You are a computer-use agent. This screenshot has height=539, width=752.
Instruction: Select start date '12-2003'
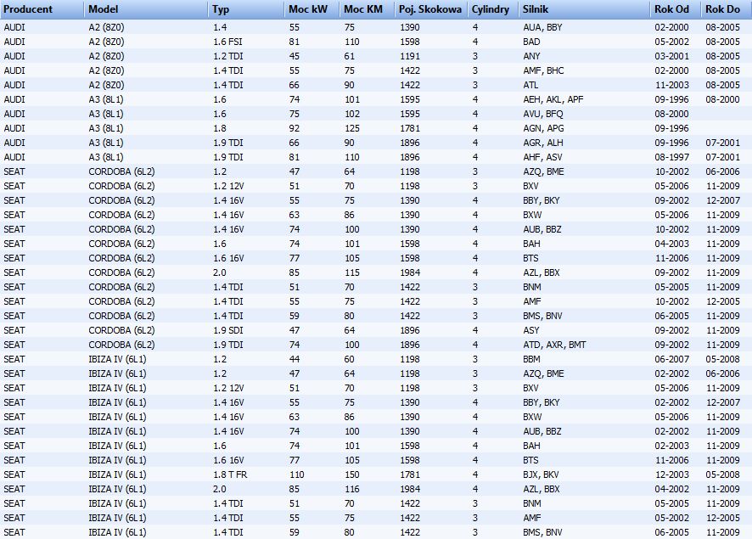[x=672, y=474]
